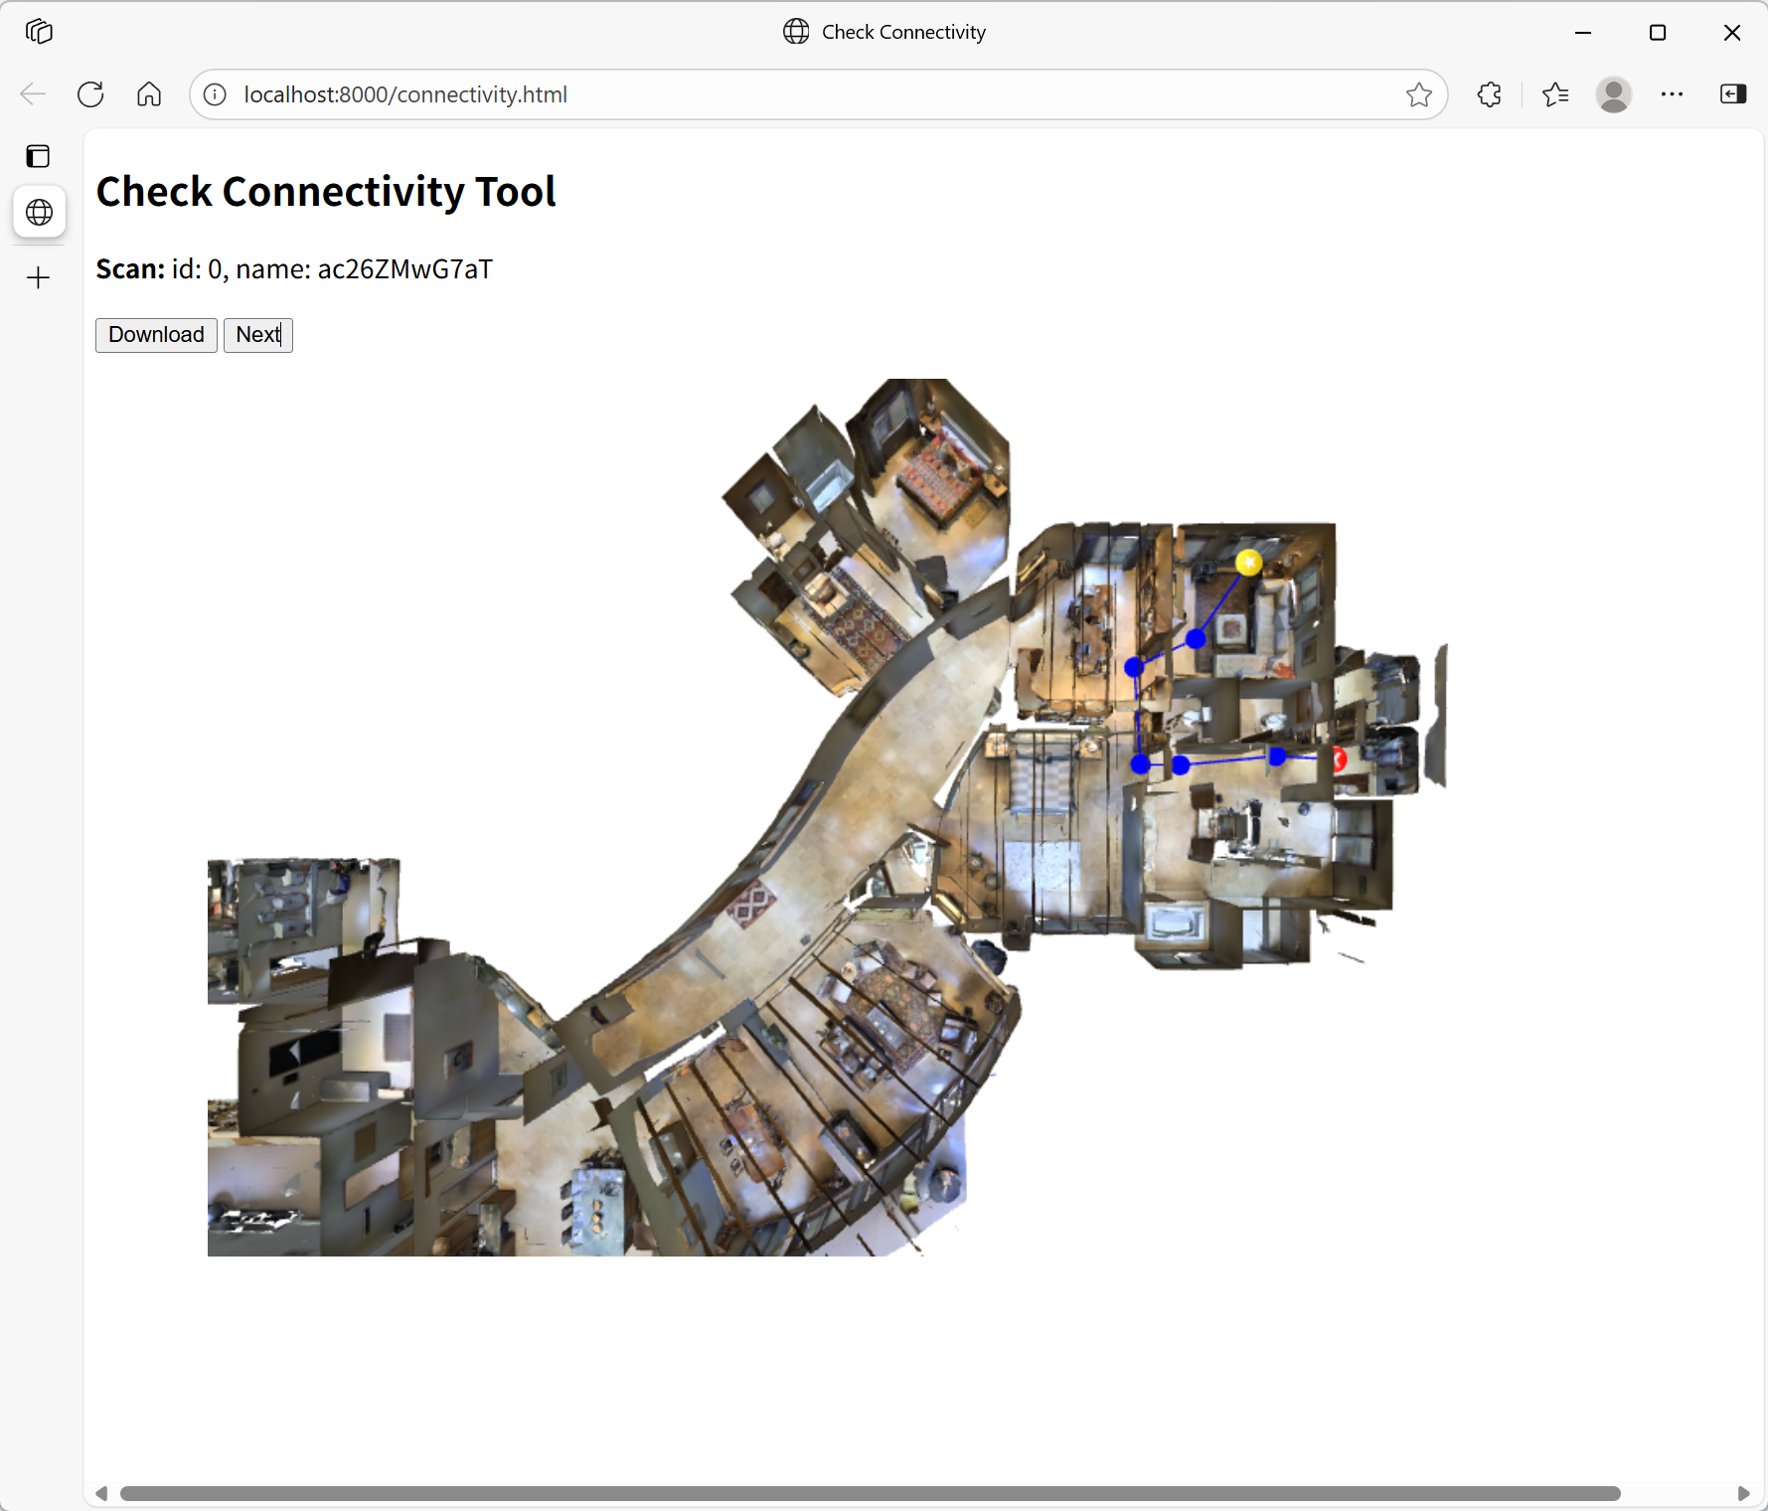
Task: Select the Check Connectivity vertical tab
Action: pos(39,212)
